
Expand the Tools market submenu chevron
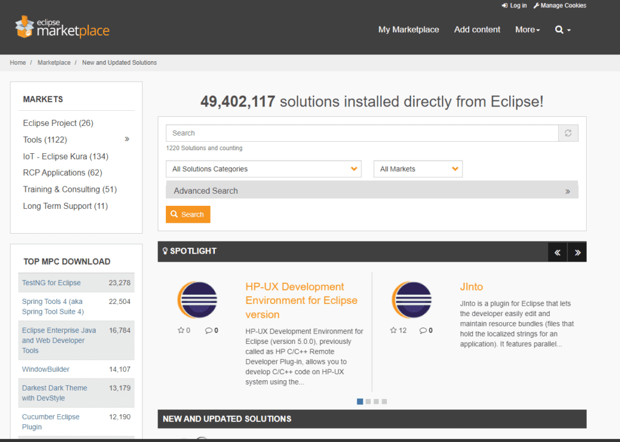(127, 139)
